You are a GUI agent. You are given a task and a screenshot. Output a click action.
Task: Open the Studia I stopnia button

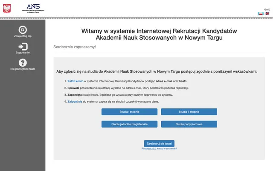point(129,112)
